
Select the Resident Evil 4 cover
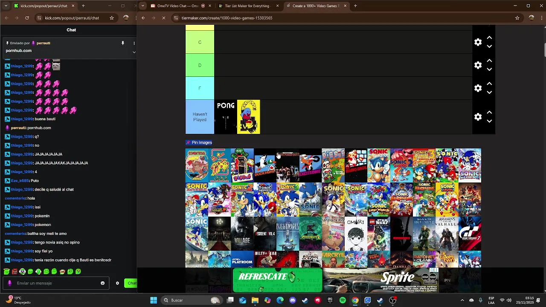click(265, 234)
